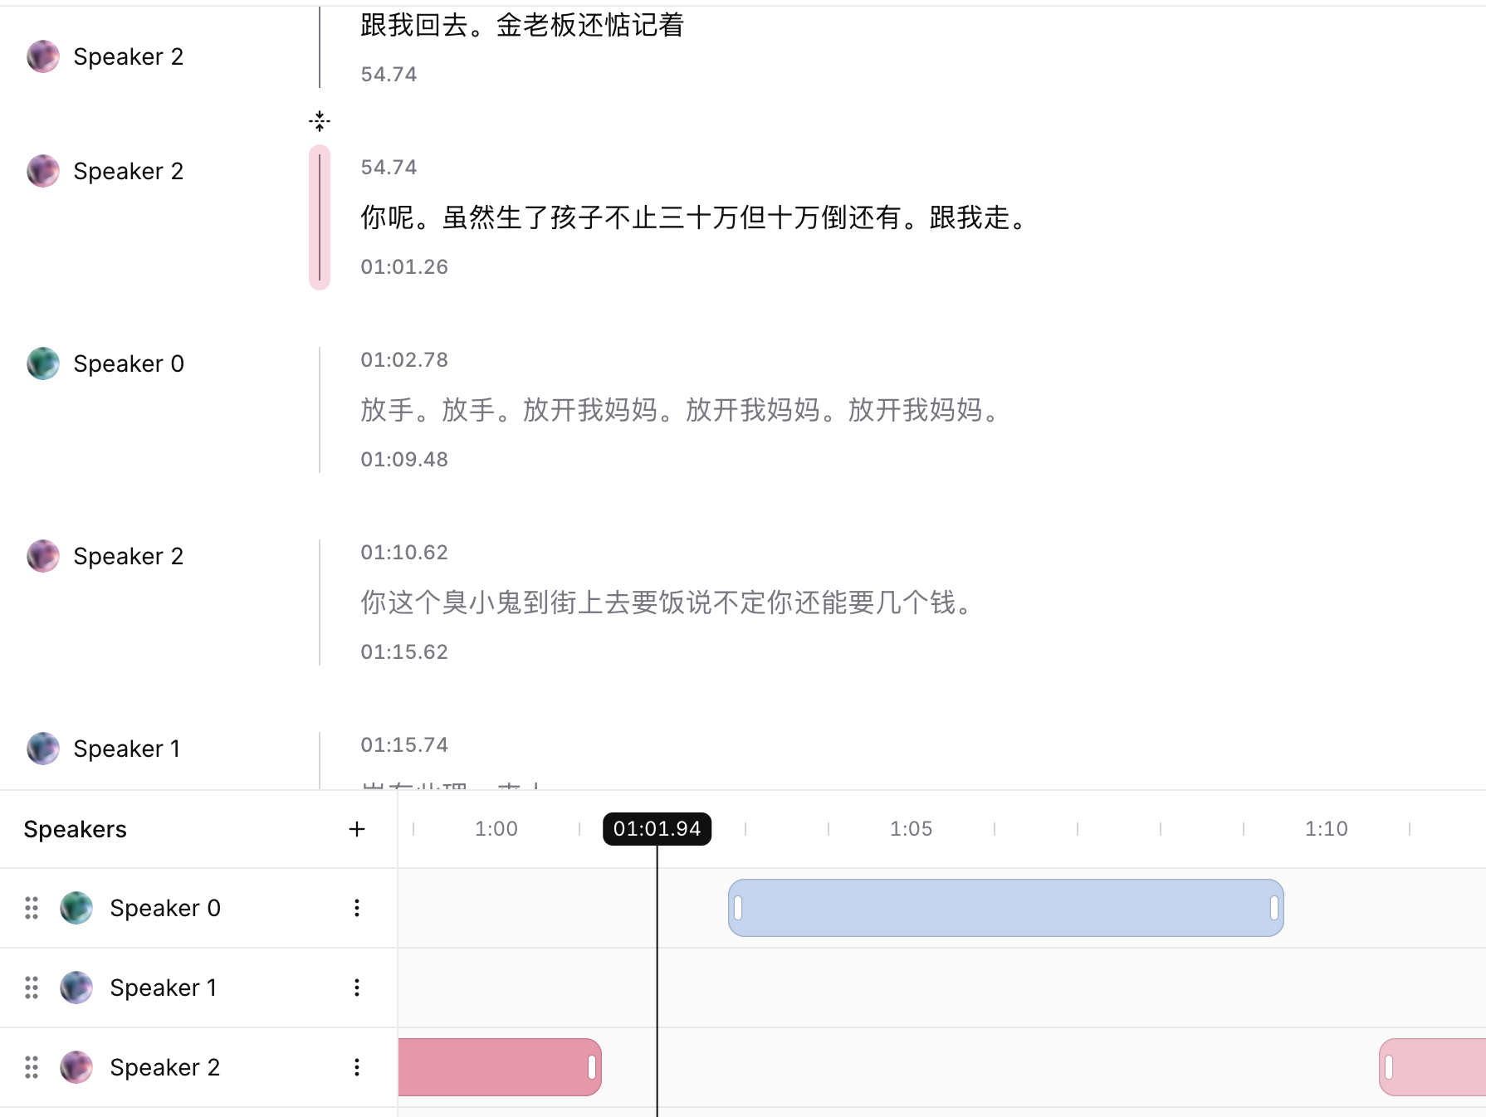Select Speaker 2 label for highlighted segment
The image size is (1486, 1117).
pos(129,171)
